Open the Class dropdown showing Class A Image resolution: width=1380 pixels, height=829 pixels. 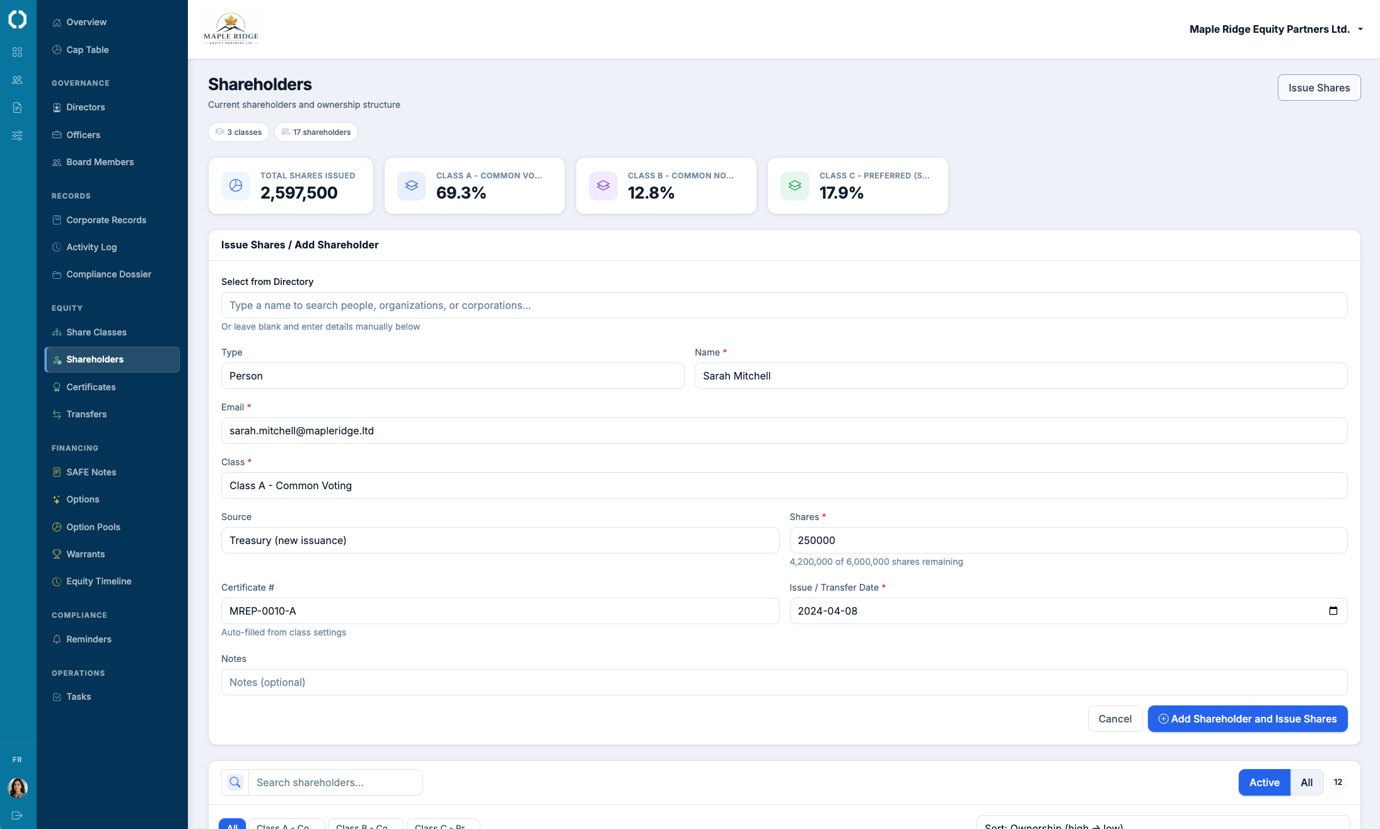tap(784, 485)
